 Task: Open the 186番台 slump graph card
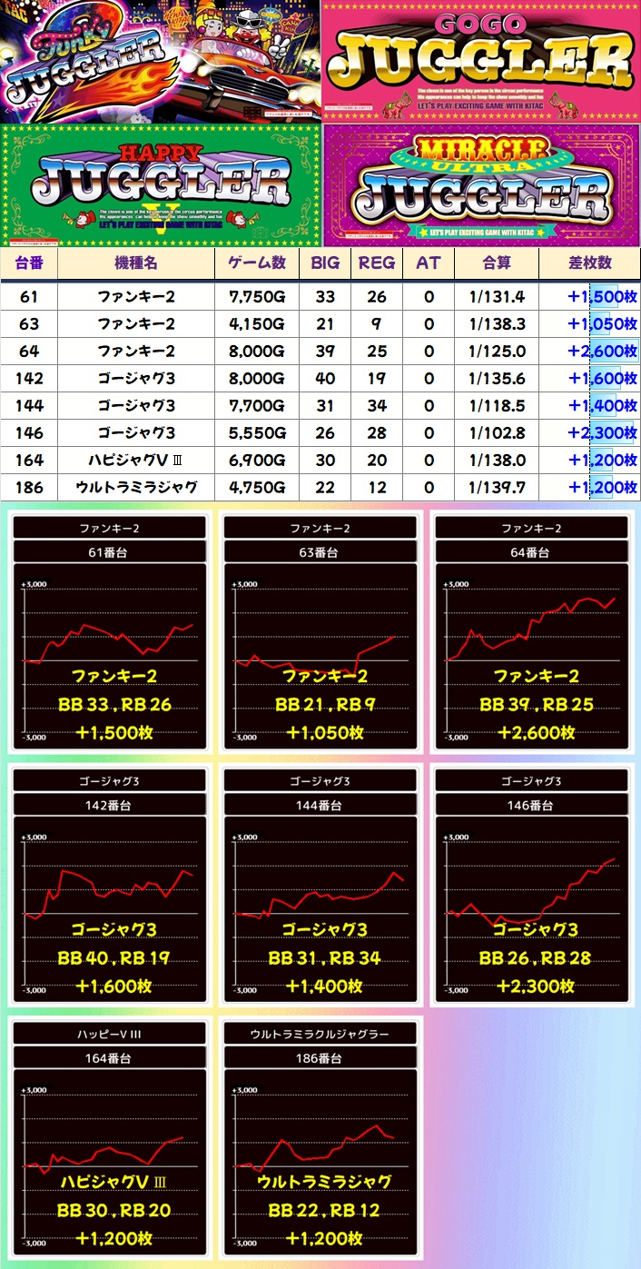(x=320, y=1138)
